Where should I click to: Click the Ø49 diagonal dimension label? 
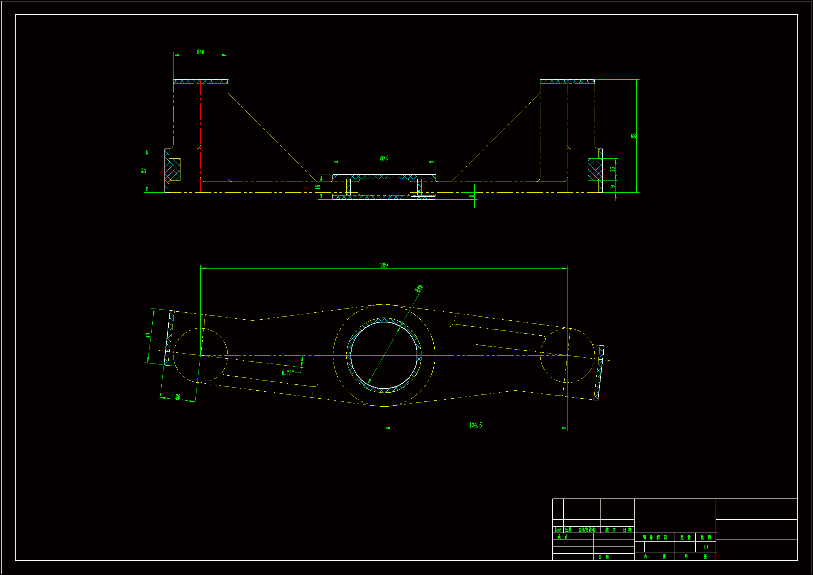(x=419, y=288)
